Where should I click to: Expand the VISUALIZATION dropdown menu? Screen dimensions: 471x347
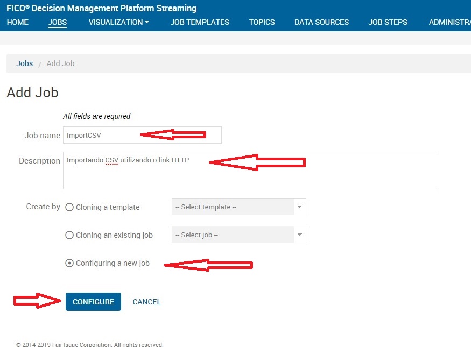click(118, 22)
